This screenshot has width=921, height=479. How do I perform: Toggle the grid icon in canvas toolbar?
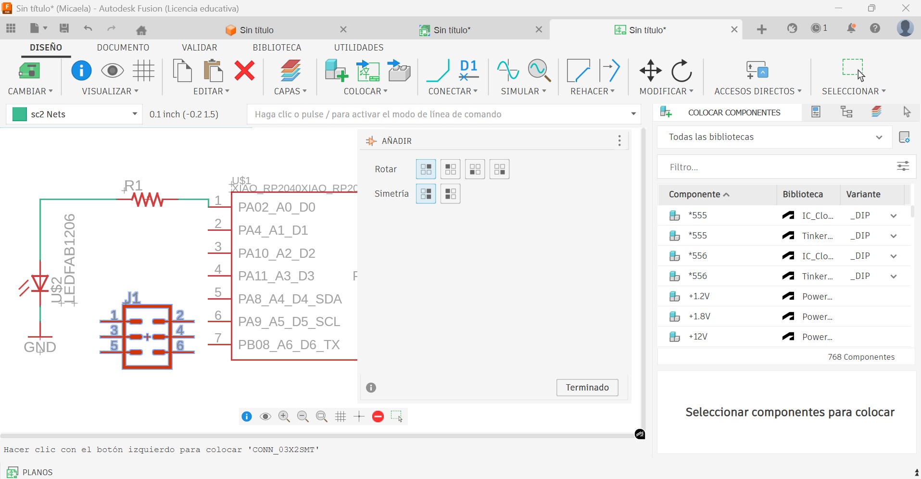pos(341,416)
